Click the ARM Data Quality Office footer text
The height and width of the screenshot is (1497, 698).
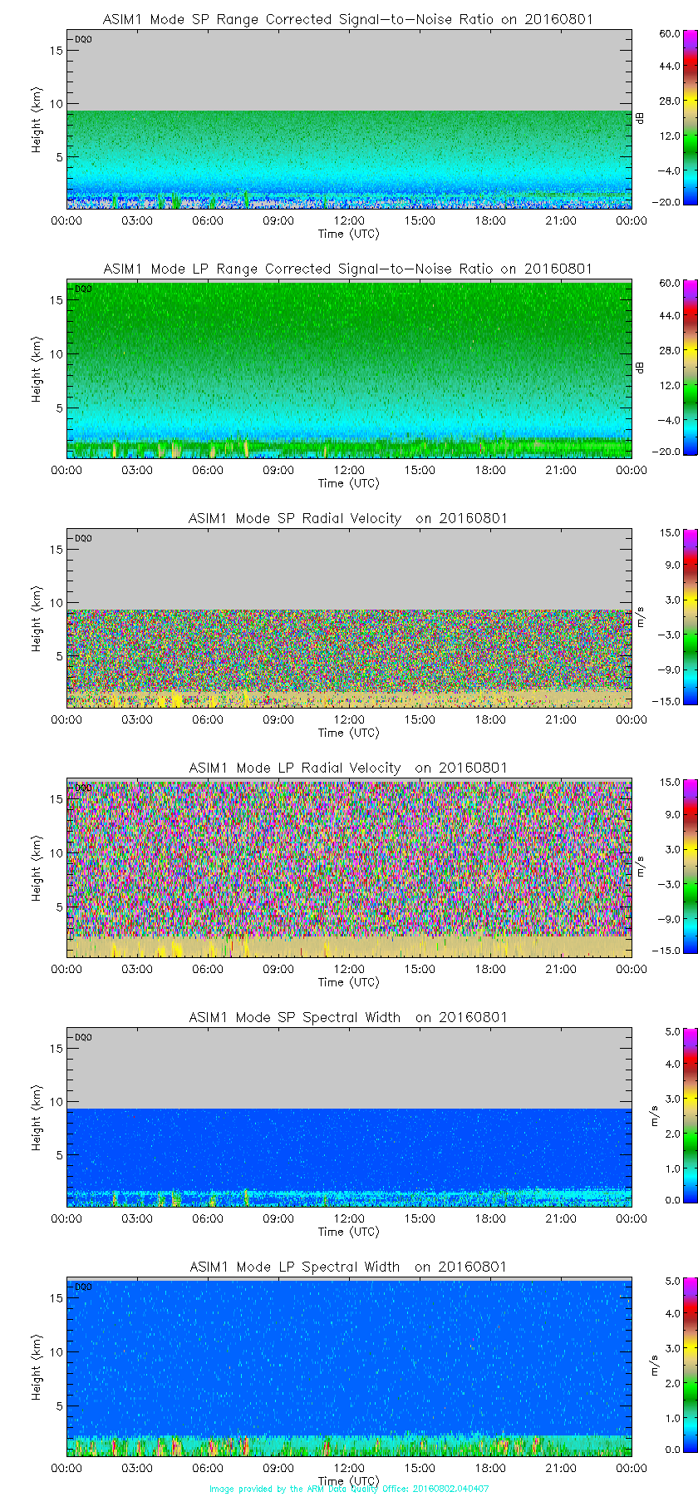[x=349, y=1489]
